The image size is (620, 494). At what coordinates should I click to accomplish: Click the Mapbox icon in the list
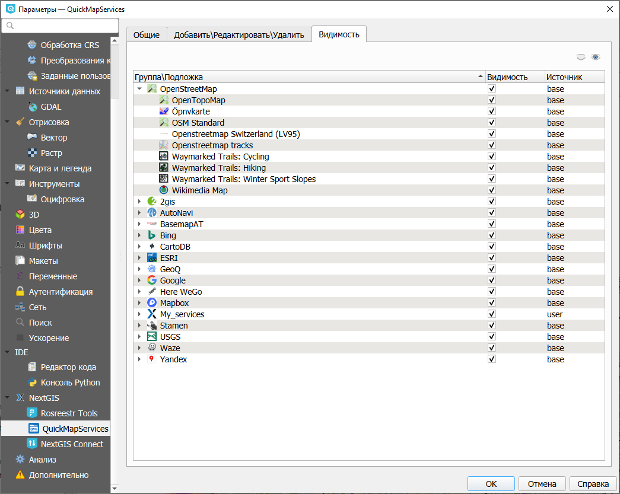[x=152, y=303]
